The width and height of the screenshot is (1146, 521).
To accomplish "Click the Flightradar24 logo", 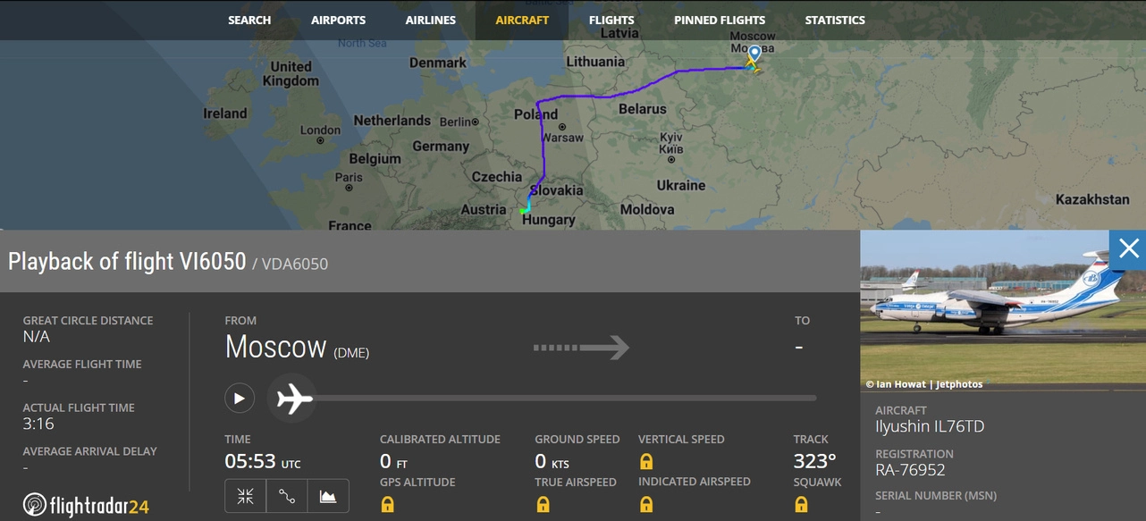I will tap(86, 506).
